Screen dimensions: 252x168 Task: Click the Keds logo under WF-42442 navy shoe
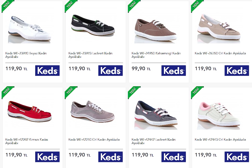174,157
